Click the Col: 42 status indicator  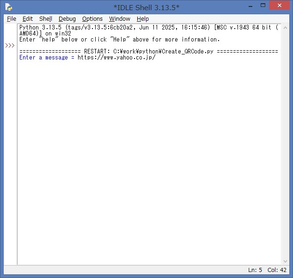pos(277,270)
